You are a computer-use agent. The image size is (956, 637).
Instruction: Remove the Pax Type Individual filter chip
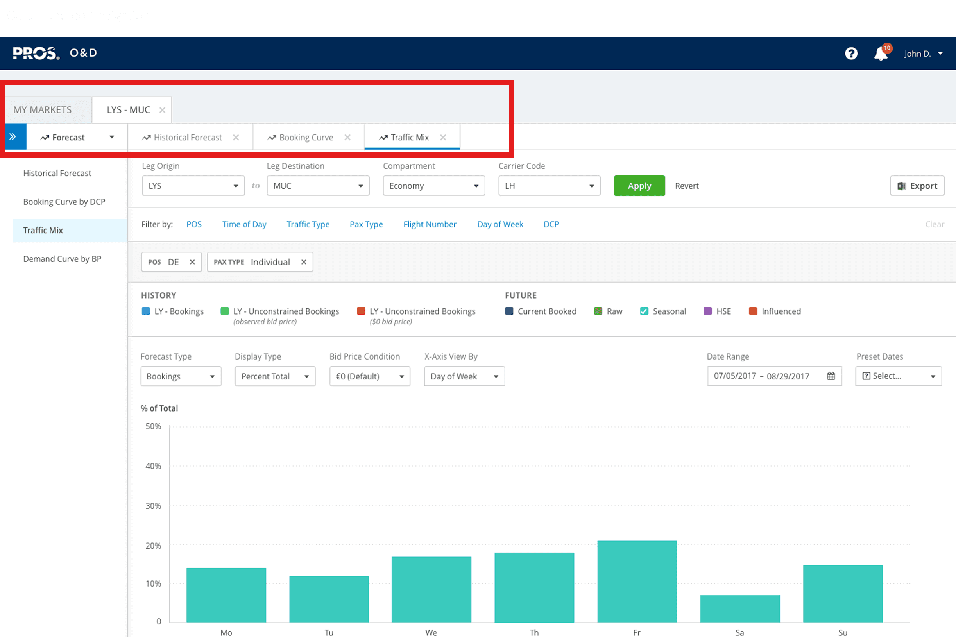tap(304, 262)
